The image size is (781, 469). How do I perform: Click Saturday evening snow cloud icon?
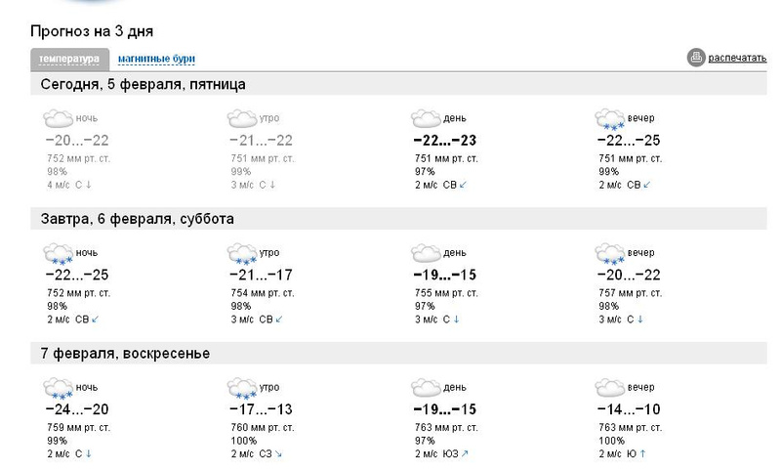coord(611,254)
